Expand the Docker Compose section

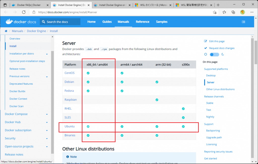pyautogui.click(x=47, y=114)
